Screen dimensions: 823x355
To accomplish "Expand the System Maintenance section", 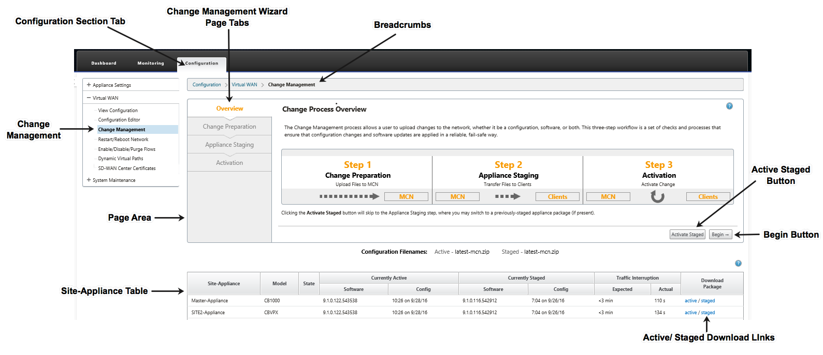I will 89,180.
